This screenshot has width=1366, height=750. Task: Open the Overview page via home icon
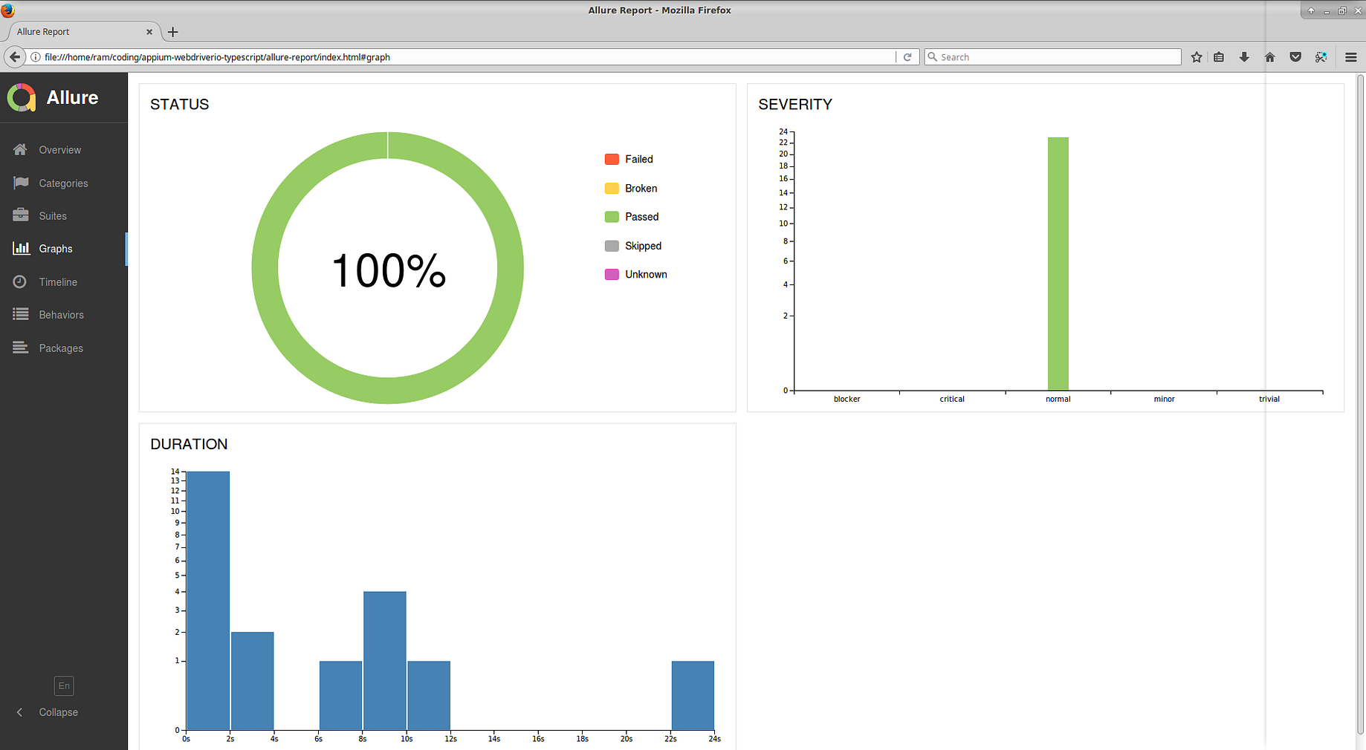click(x=20, y=149)
